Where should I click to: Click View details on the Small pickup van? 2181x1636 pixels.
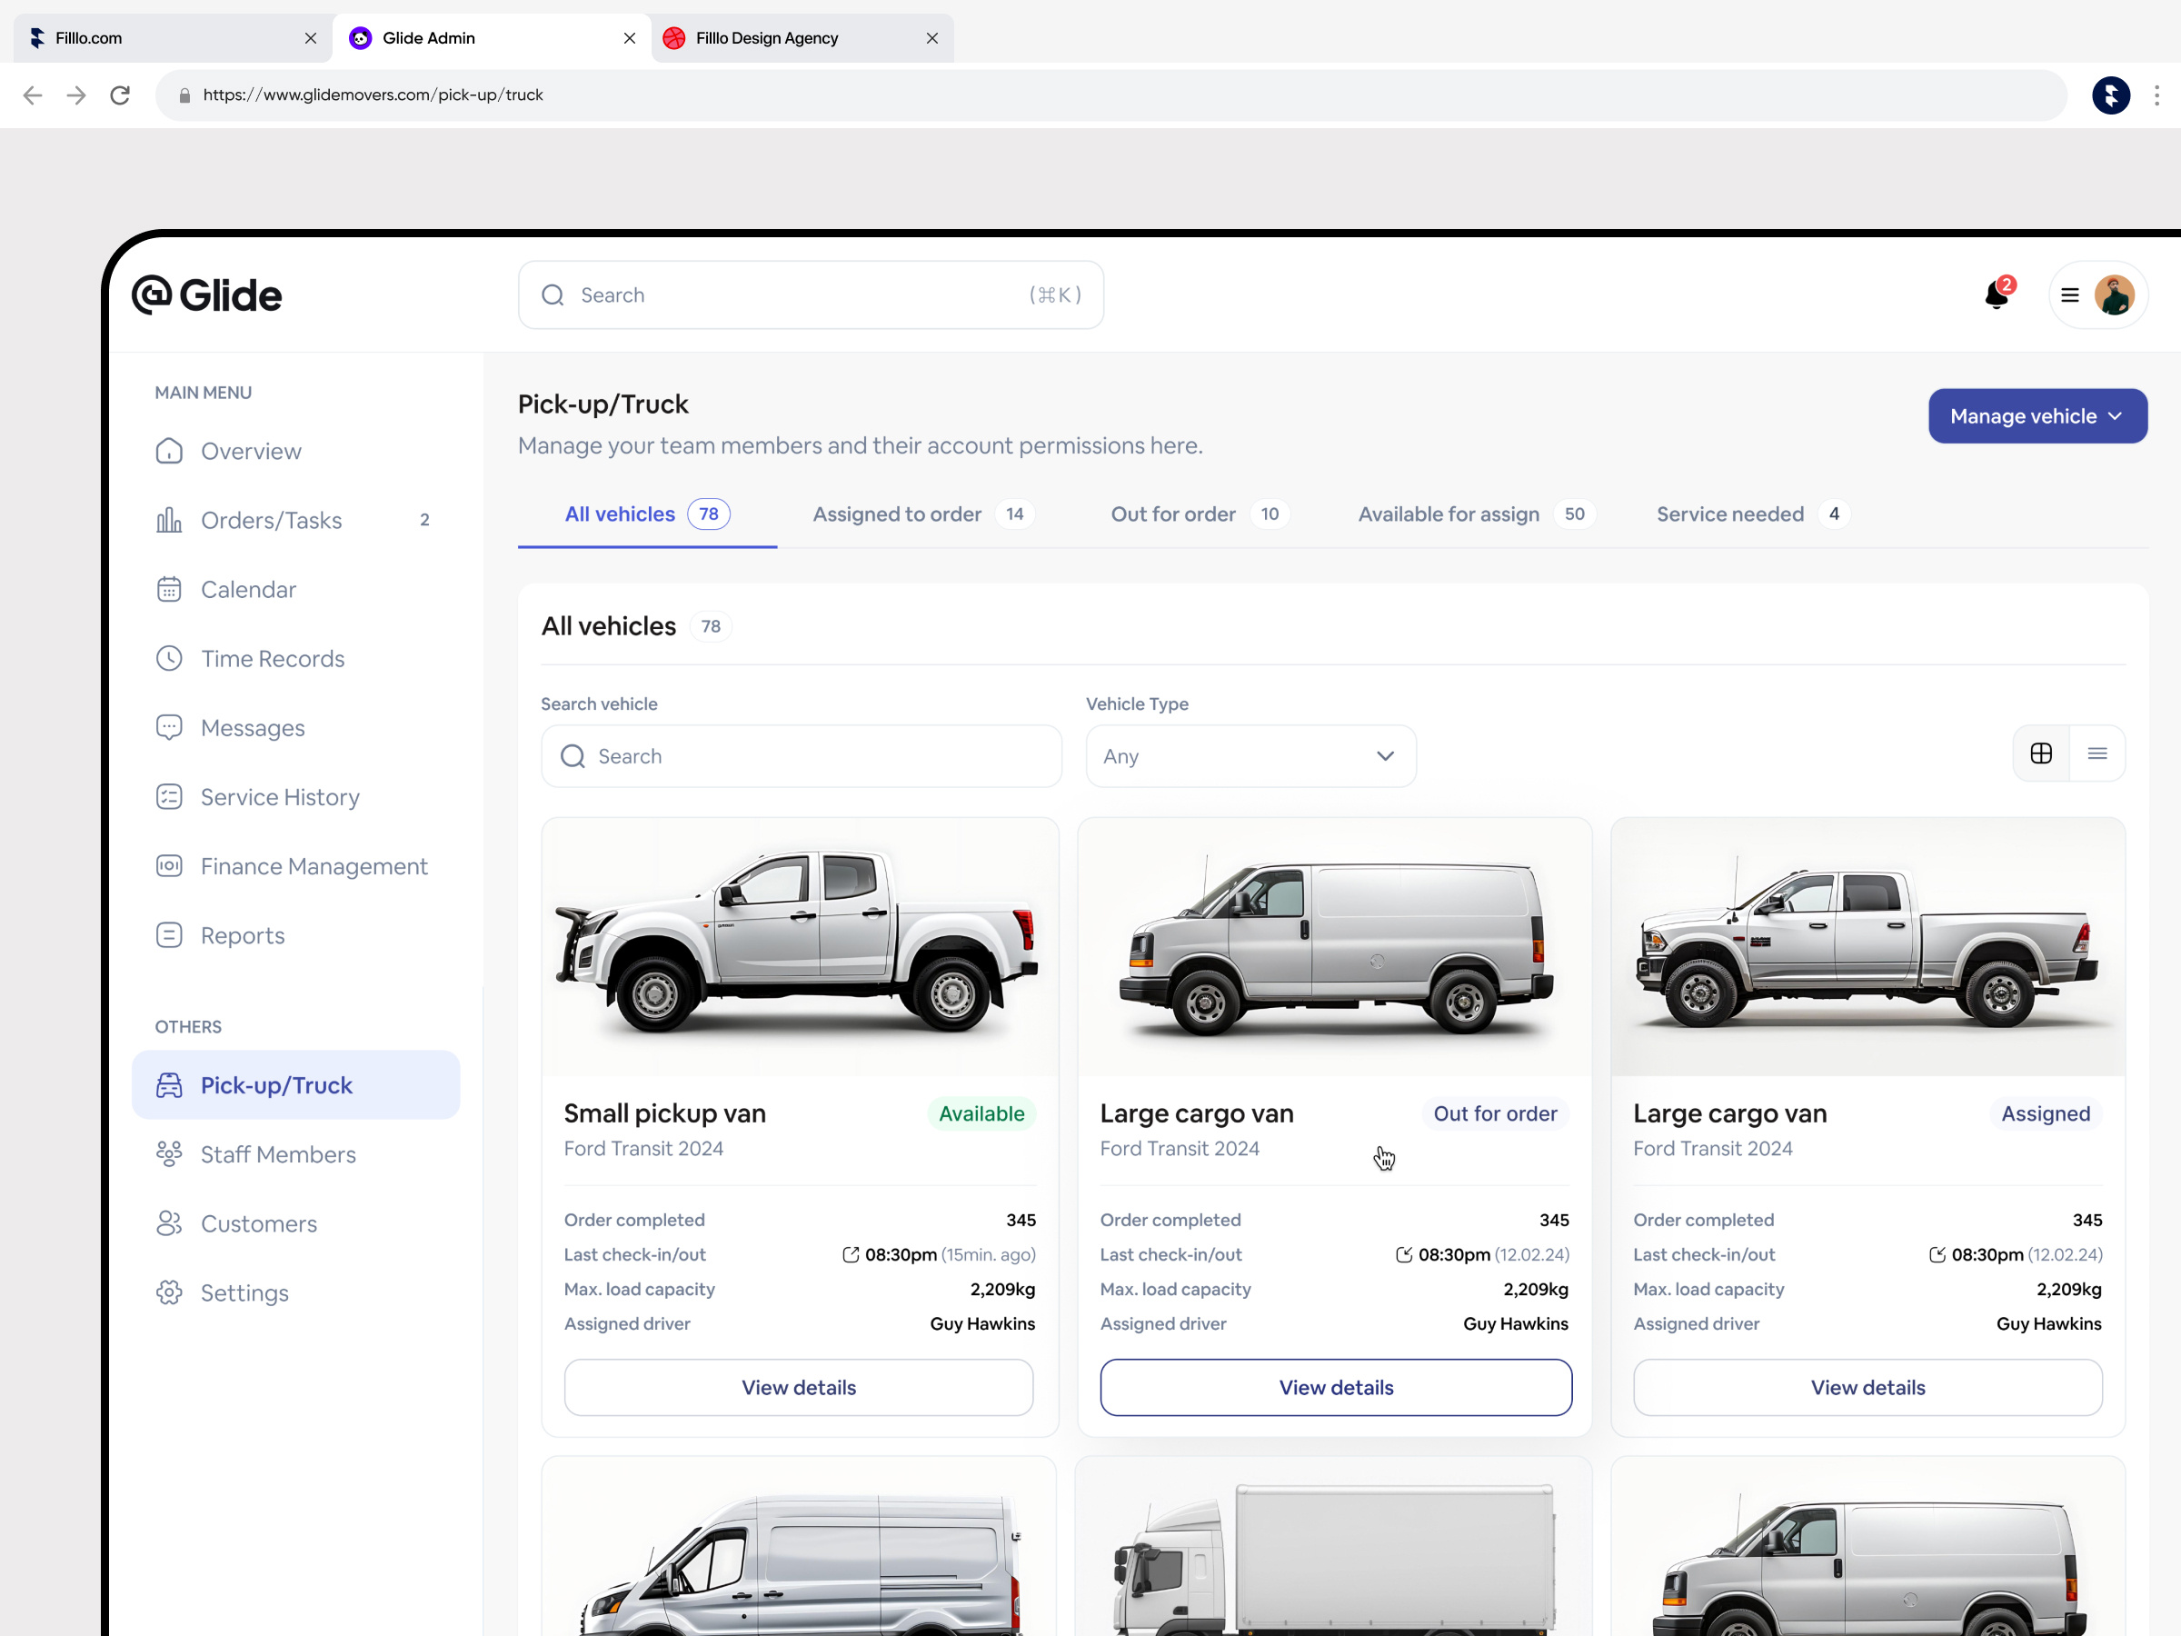click(x=799, y=1386)
